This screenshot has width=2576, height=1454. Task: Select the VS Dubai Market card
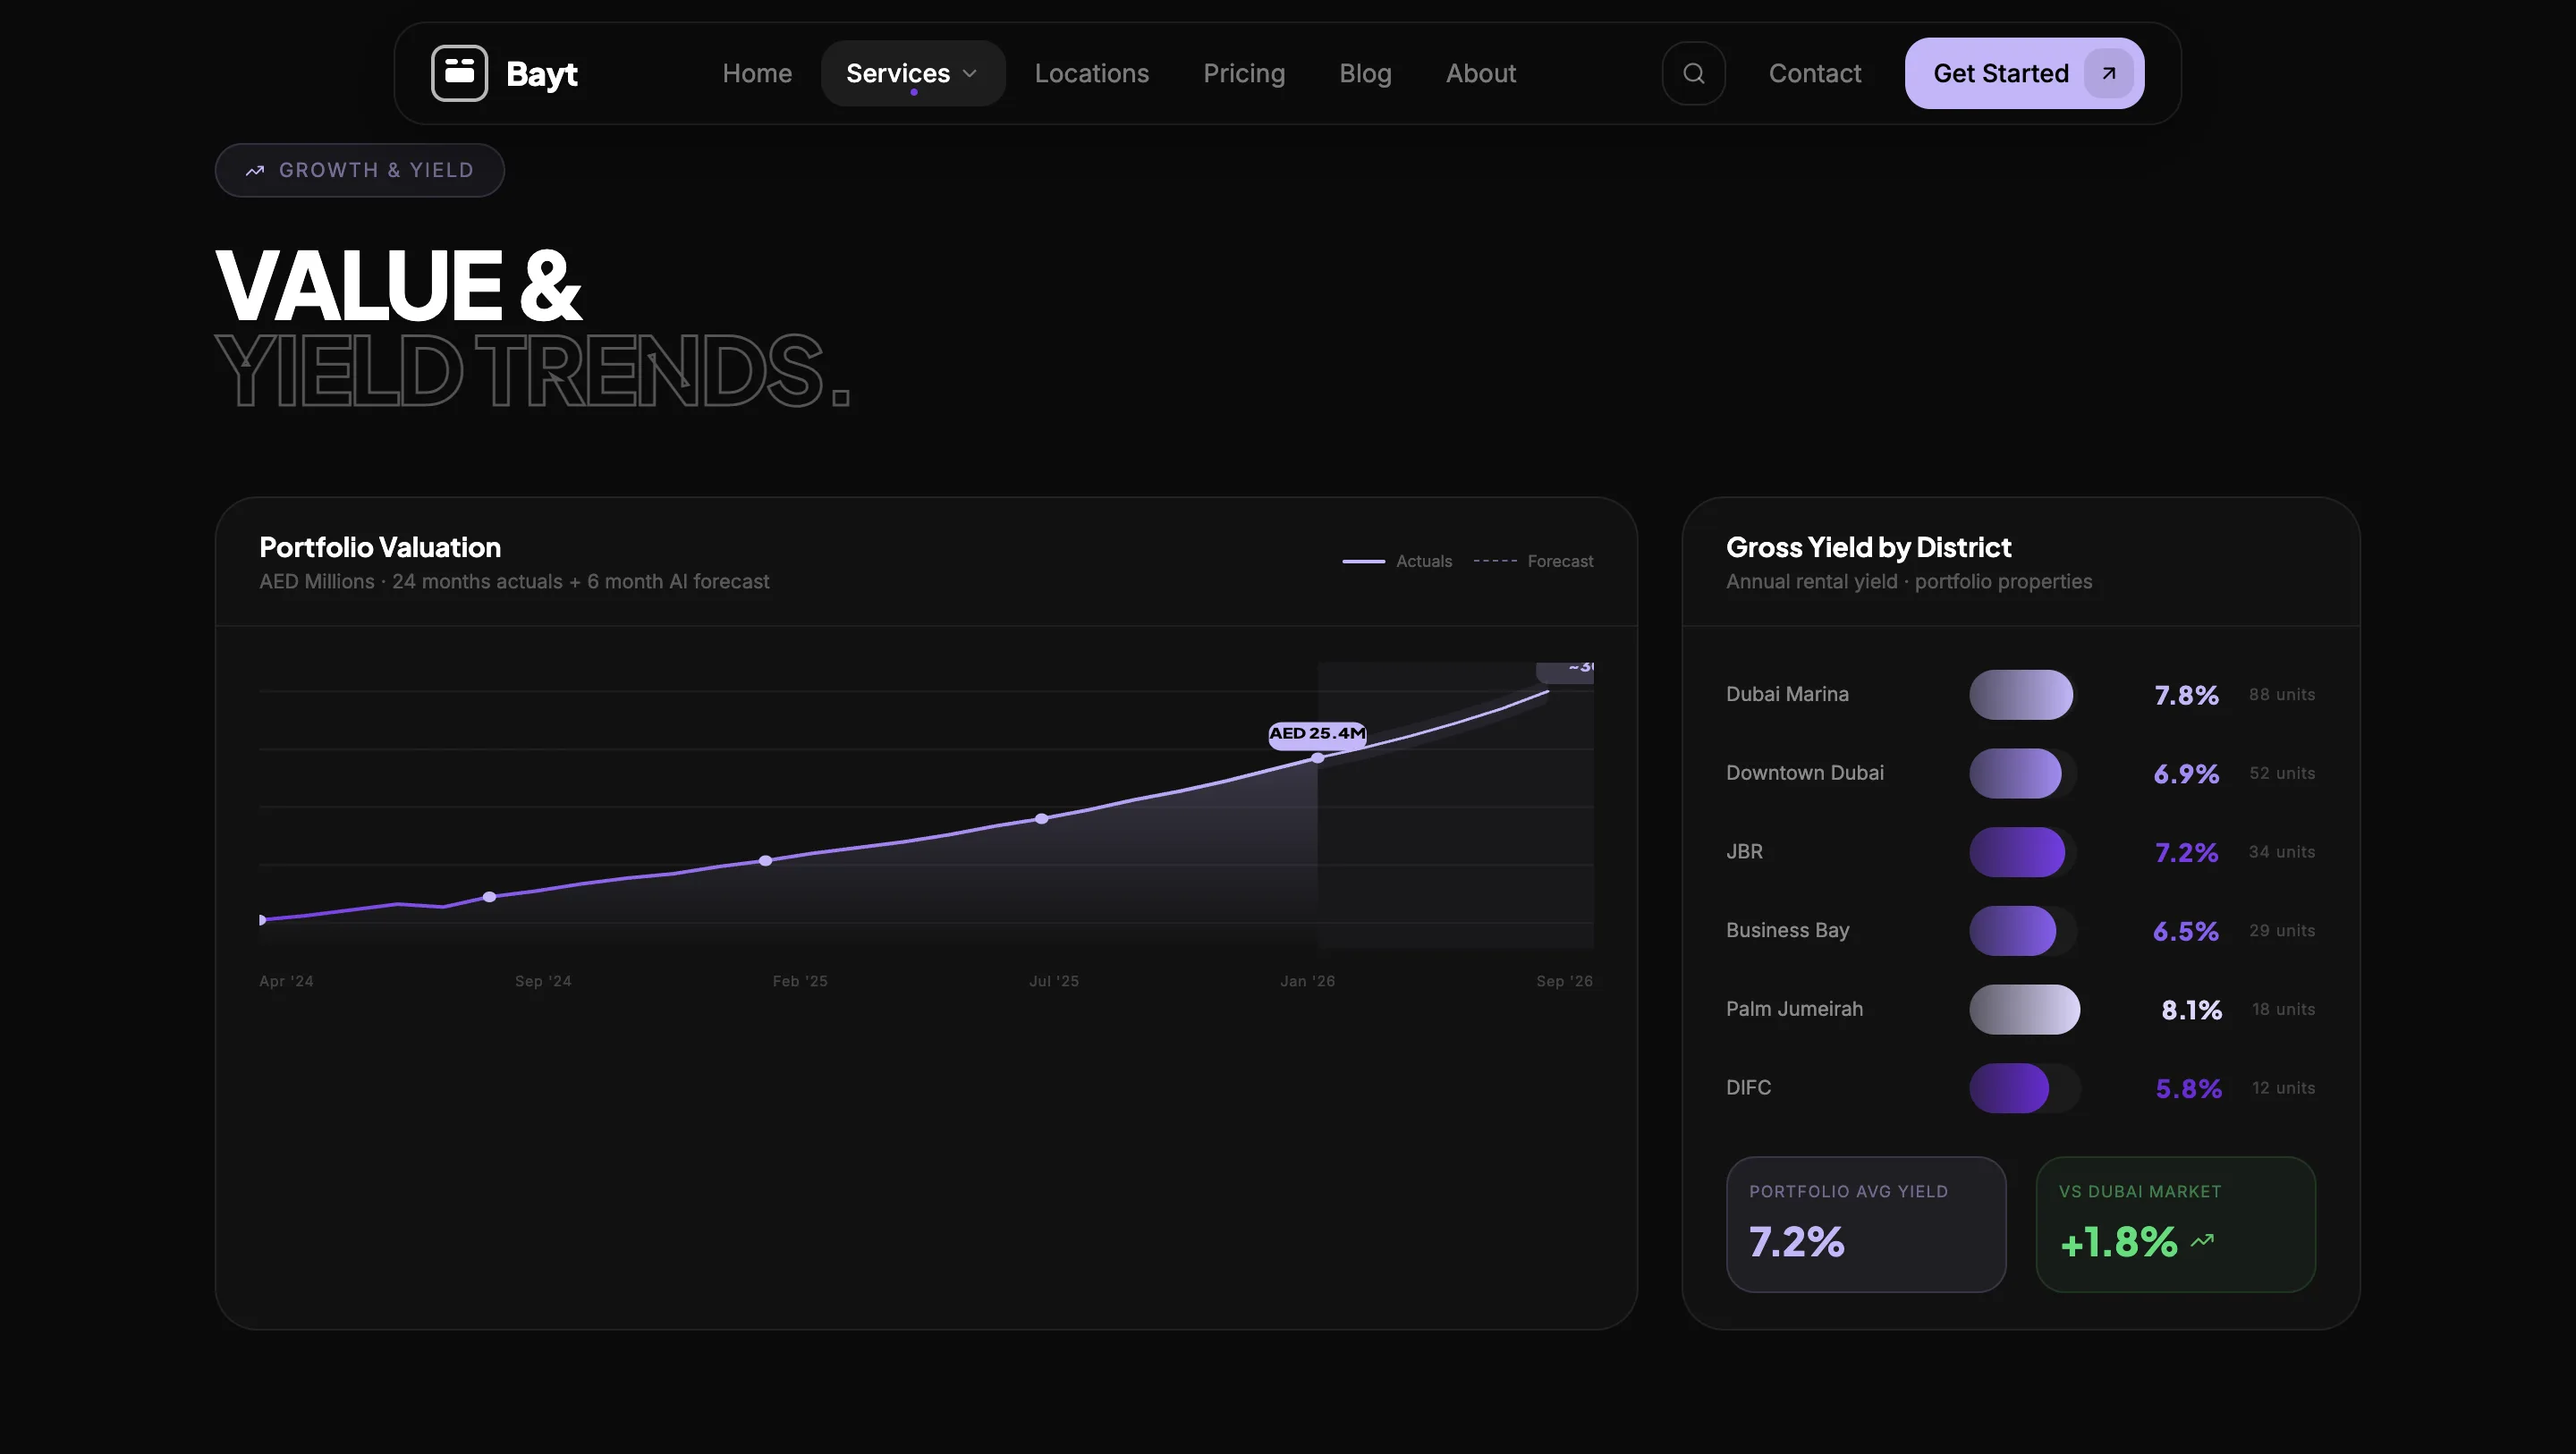pos(2175,1224)
